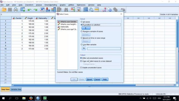This screenshot has height=101, width=179.
Task: Select the If condition is satisfied option
Action: coord(81,25)
